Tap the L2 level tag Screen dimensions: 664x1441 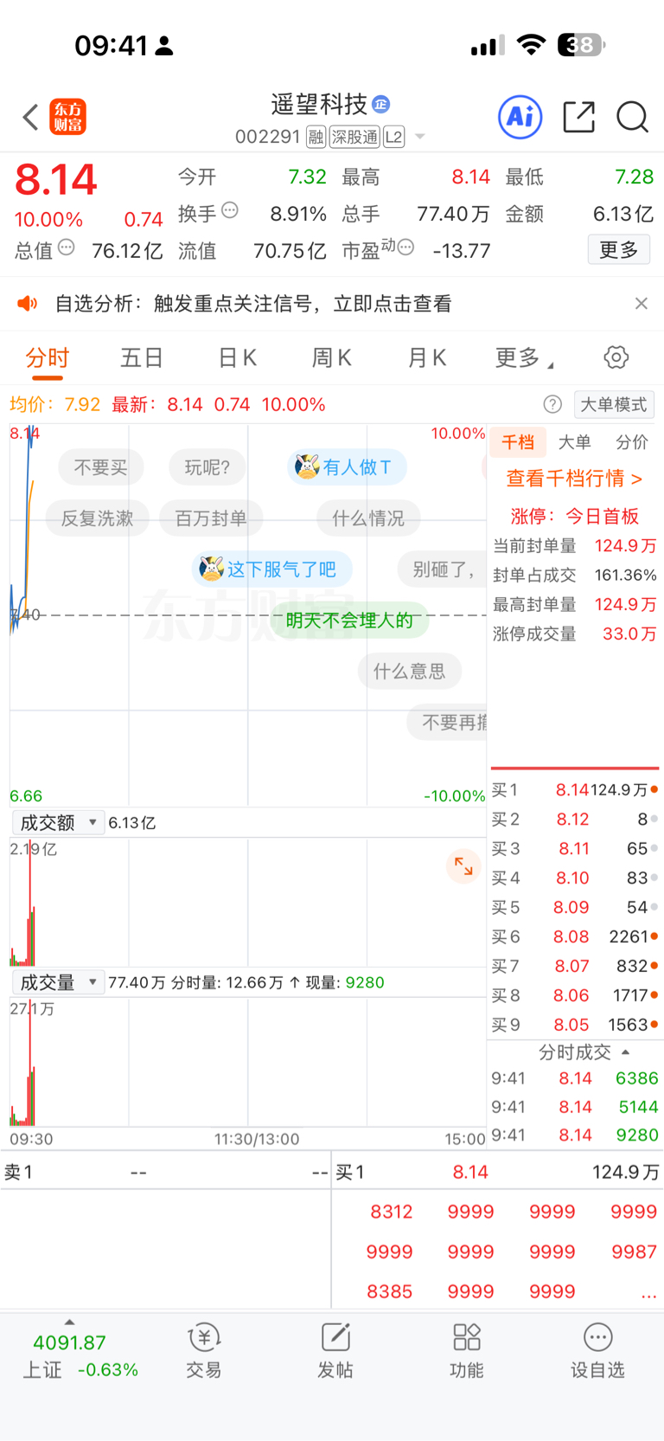393,137
